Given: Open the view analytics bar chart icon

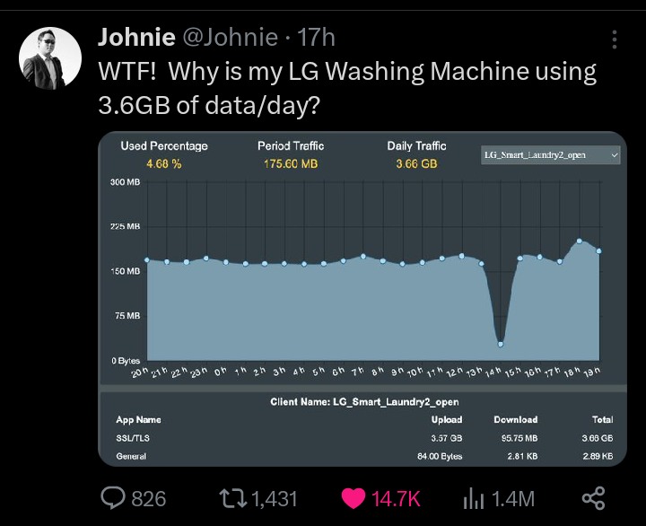Looking at the screenshot, I should click(x=473, y=498).
